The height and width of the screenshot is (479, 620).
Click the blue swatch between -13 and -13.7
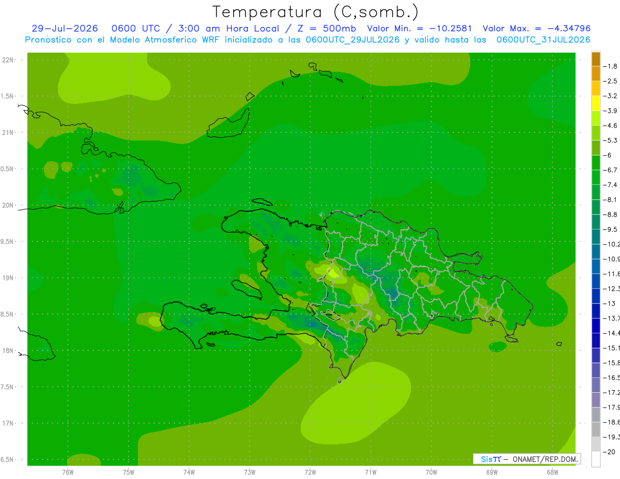[x=596, y=311]
